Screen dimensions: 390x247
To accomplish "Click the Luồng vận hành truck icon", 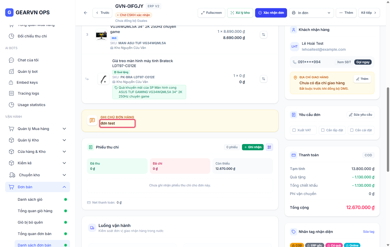I will pyautogui.click(x=92, y=228).
